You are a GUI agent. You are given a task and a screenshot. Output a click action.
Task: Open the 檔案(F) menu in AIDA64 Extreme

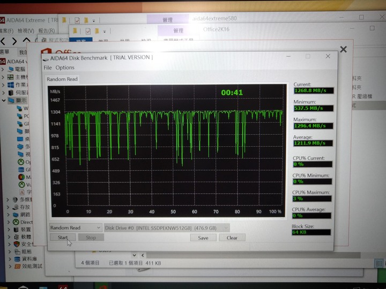(x=6, y=31)
